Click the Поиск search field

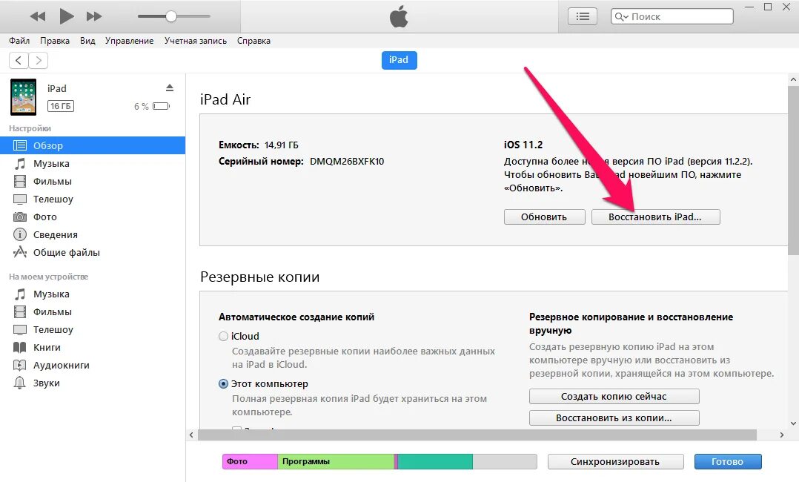[672, 16]
